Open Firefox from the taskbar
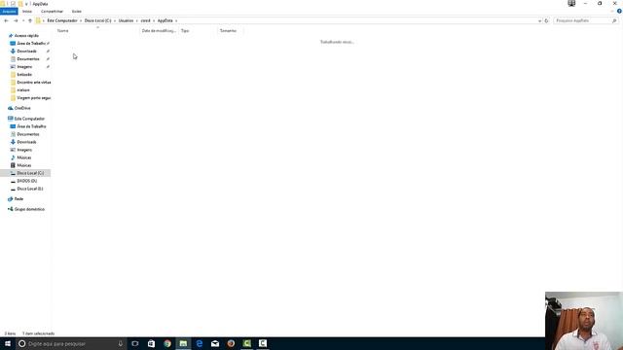This screenshot has width=623, height=350. click(231, 343)
